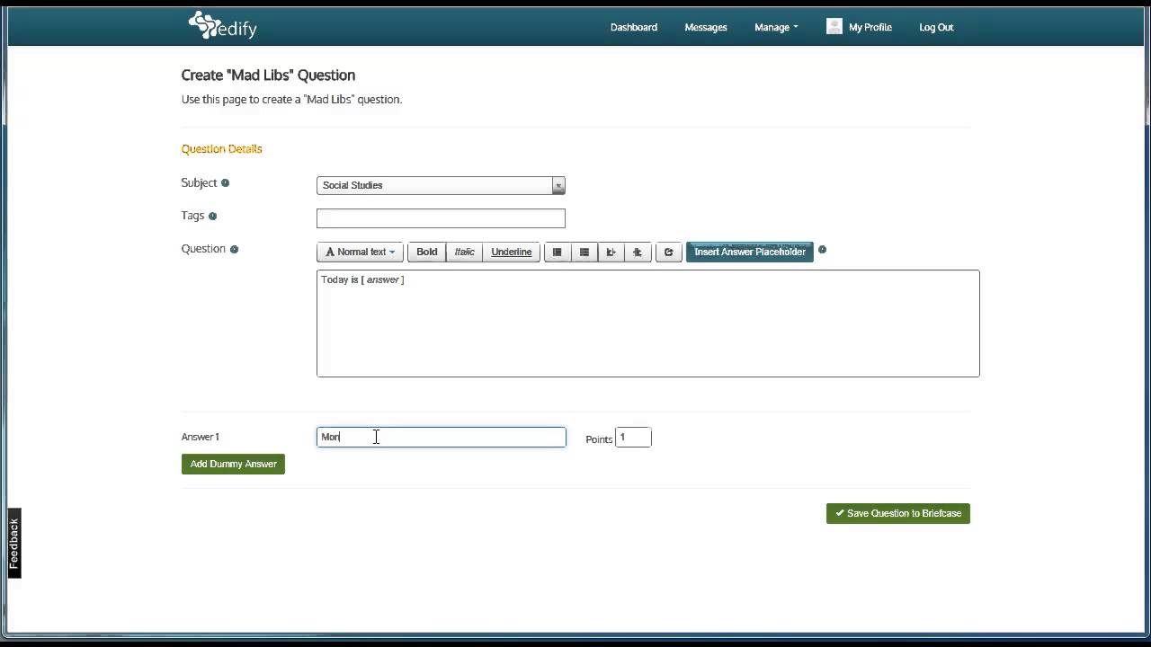This screenshot has width=1151, height=647.
Task: Click Log Out
Action: point(936,27)
